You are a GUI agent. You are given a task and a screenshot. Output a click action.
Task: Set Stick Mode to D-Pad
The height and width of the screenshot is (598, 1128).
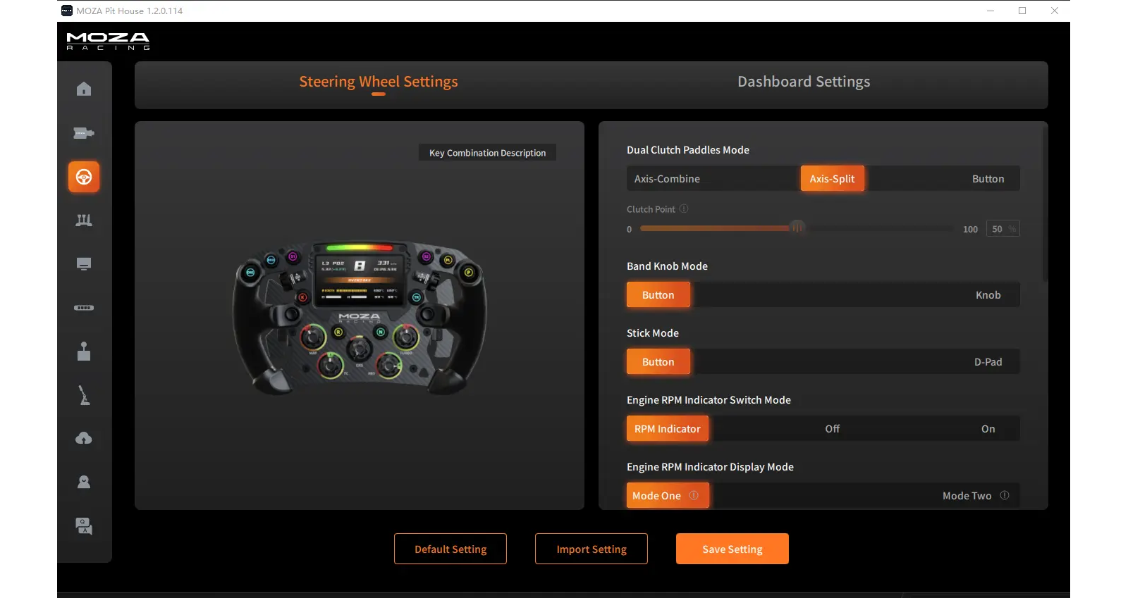click(x=988, y=362)
